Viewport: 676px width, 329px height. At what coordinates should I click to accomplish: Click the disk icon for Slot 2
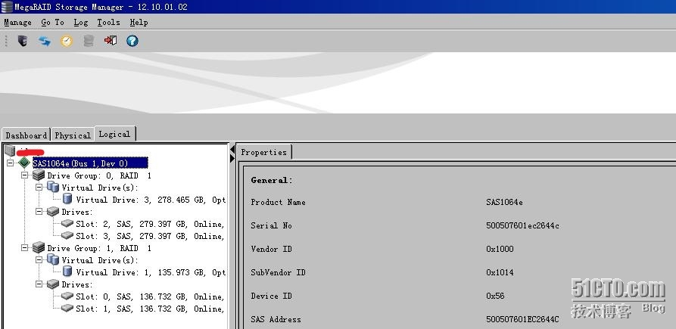point(67,224)
